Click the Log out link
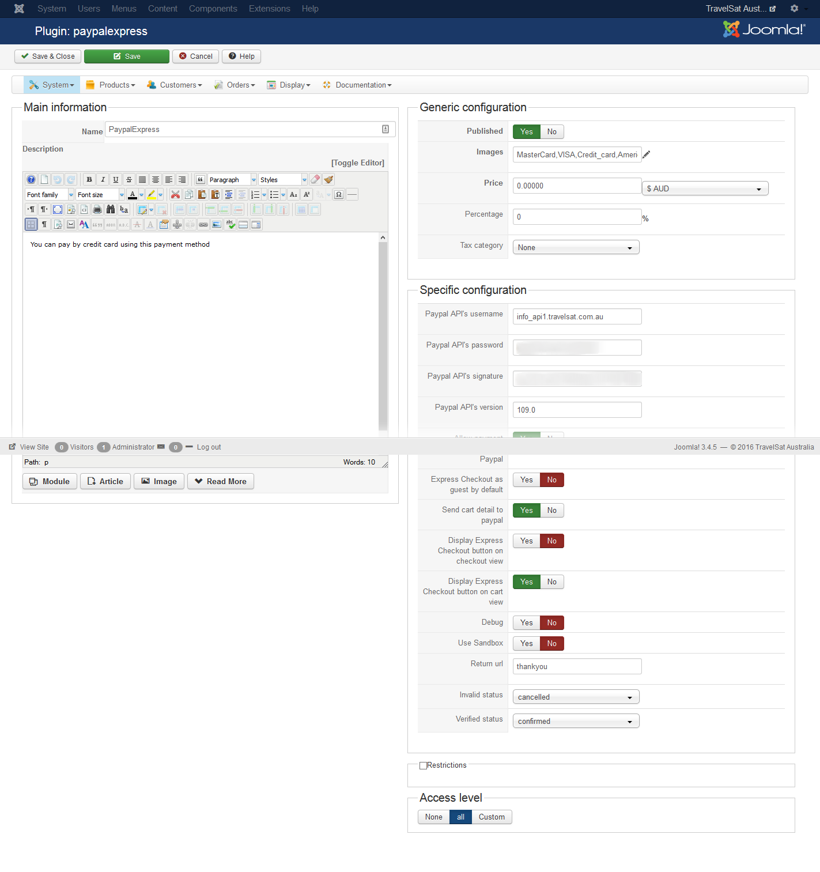 [209, 447]
